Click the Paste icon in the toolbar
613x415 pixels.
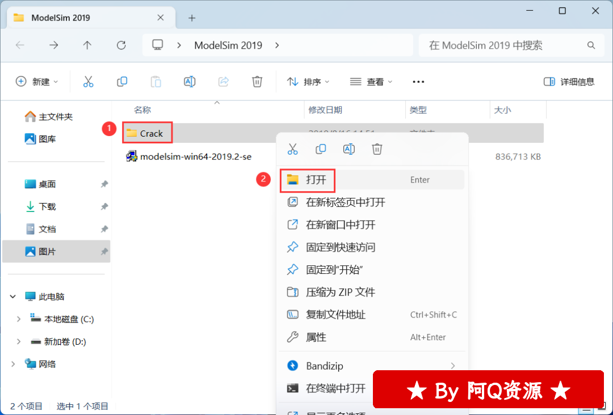pyautogui.click(x=156, y=82)
